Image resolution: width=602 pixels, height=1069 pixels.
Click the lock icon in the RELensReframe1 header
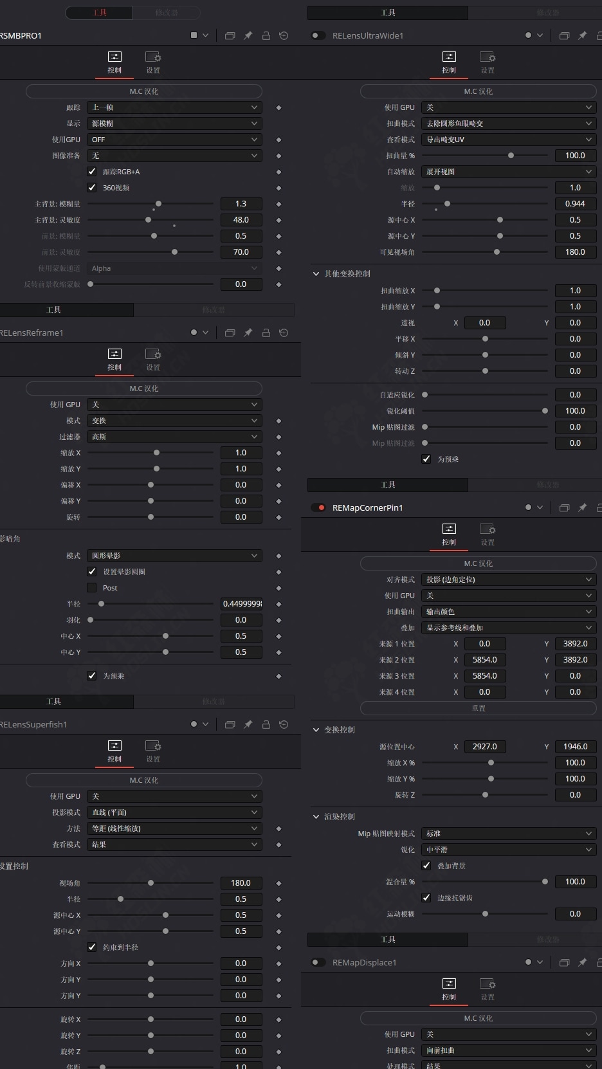(x=266, y=333)
